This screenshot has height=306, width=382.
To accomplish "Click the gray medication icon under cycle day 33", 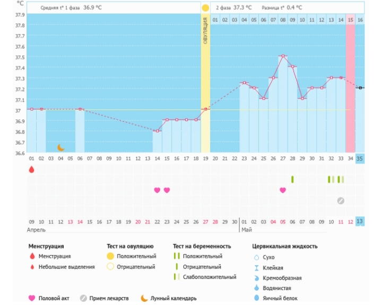I will [x=341, y=201].
